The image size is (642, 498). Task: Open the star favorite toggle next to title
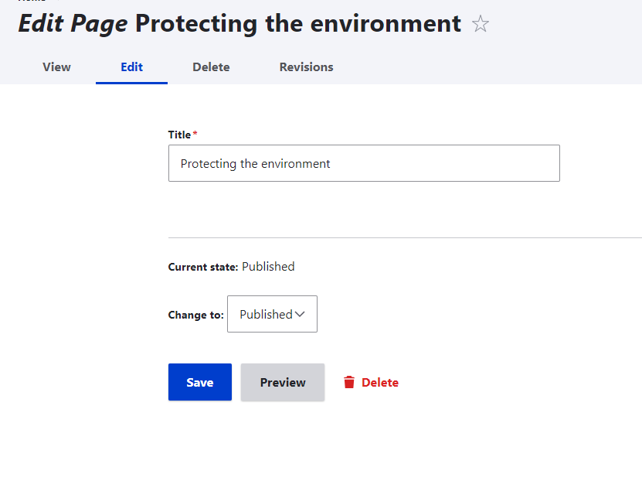coord(480,24)
